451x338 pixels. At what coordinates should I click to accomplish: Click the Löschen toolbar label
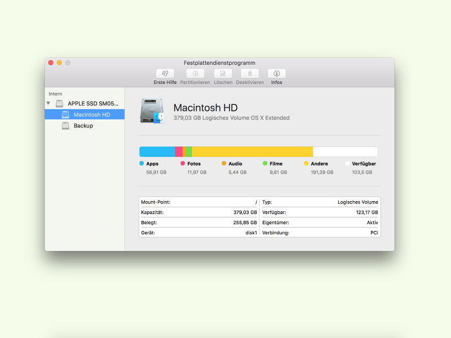click(x=223, y=82)
